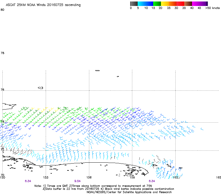Click the '8:34' time label nearest longitude 150
This screenshot has width=221, height=194.
pos(28,181)
